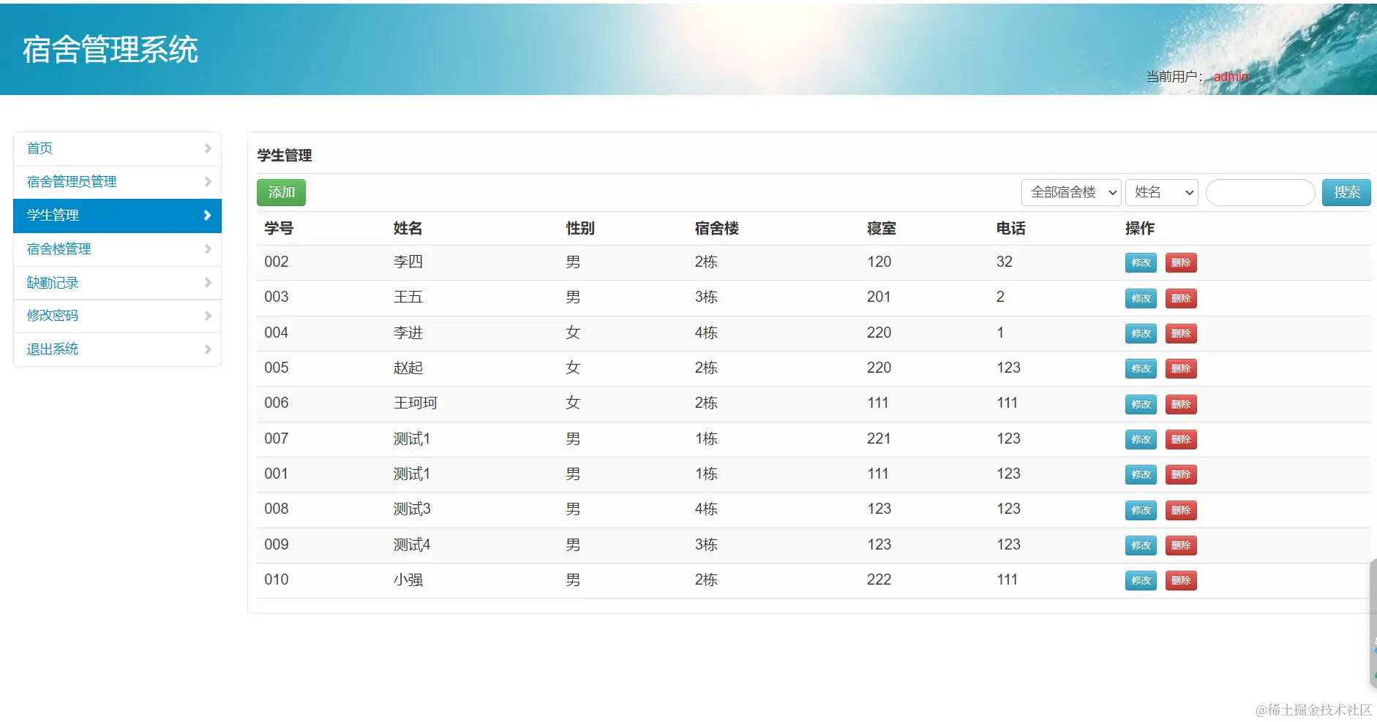The width and height of the screenshot is (1377, 722).
Task: Focus the search text input
Action: click(1260, 192)
